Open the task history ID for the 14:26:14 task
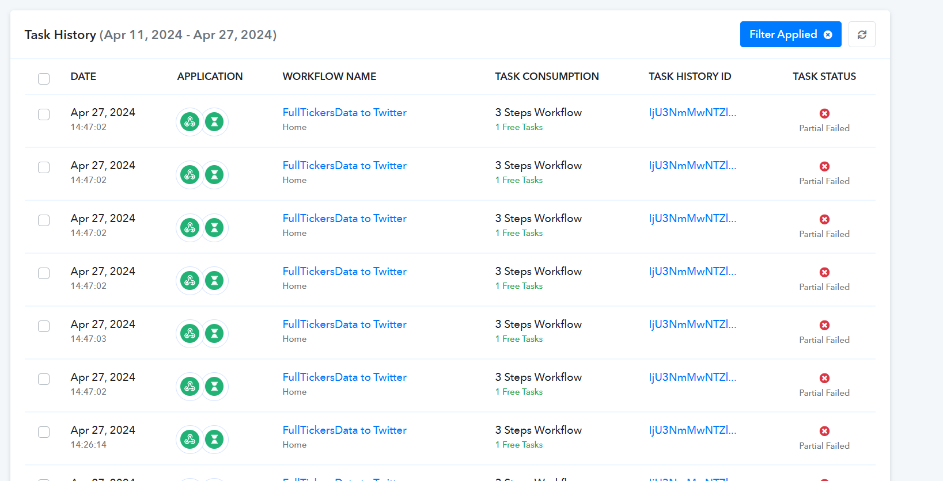This screenshot has height=481, width=943. point(692,430)
